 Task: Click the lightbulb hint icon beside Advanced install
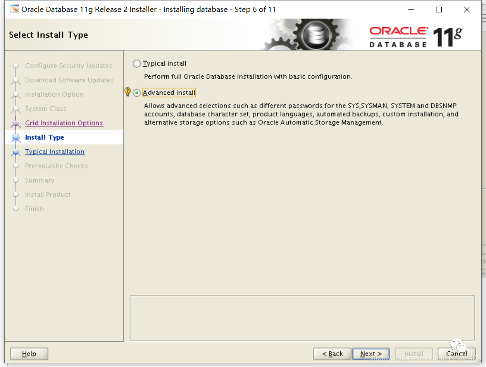tap(127, 92)
